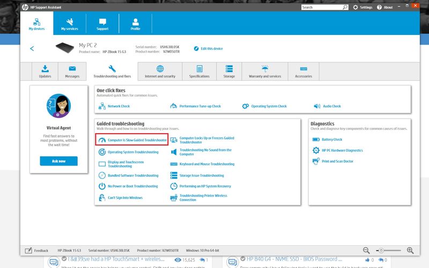
Task: Click the Virtual Agent avatar image
Action: pos(58,106)
